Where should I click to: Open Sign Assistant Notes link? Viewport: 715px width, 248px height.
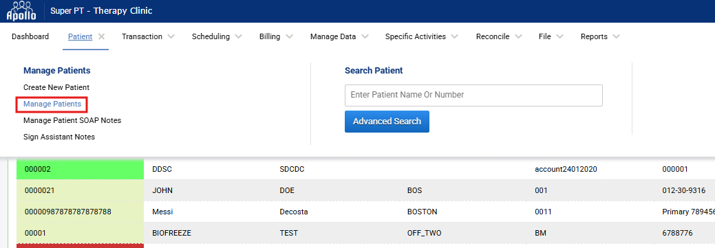(59, 137)
